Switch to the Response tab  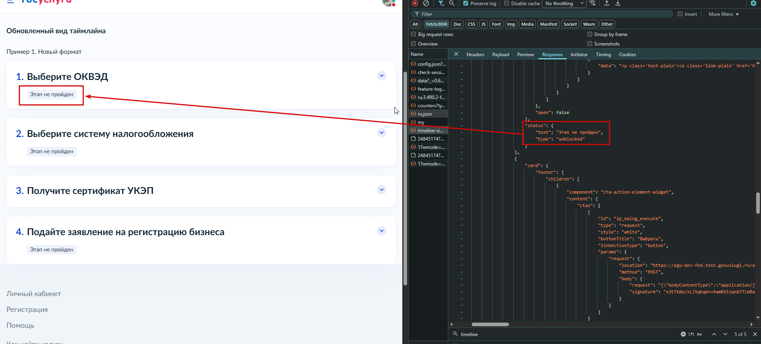(552, 55)
